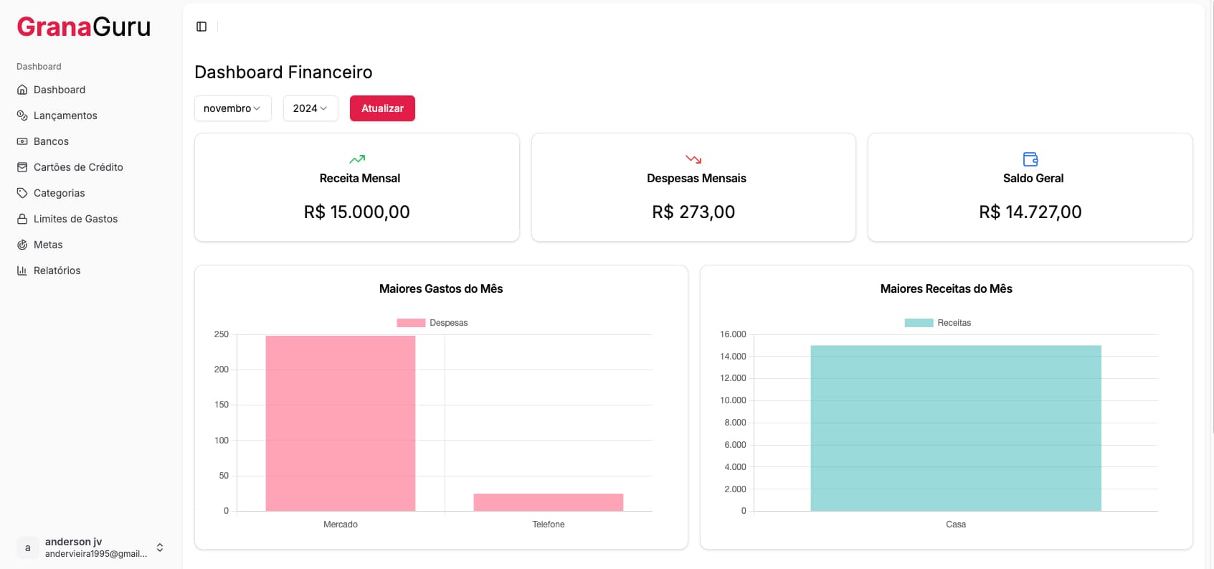The image size is (1214, 569).
Task: View the Relatórios page
Action: click(91, 271)
